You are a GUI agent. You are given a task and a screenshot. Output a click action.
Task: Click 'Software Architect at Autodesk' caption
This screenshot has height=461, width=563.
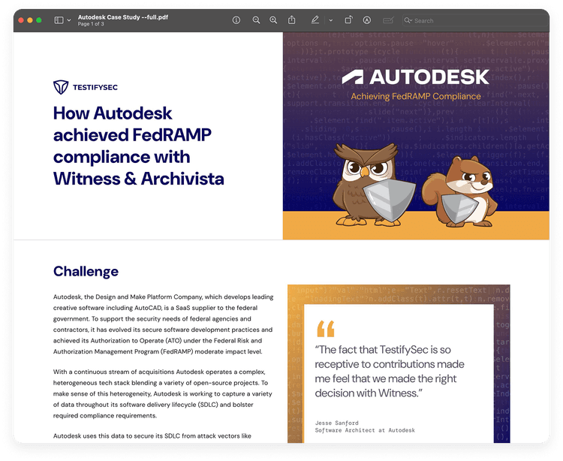tap(365, 430)
